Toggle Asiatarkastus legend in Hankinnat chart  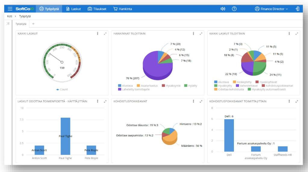pos(147,86)
